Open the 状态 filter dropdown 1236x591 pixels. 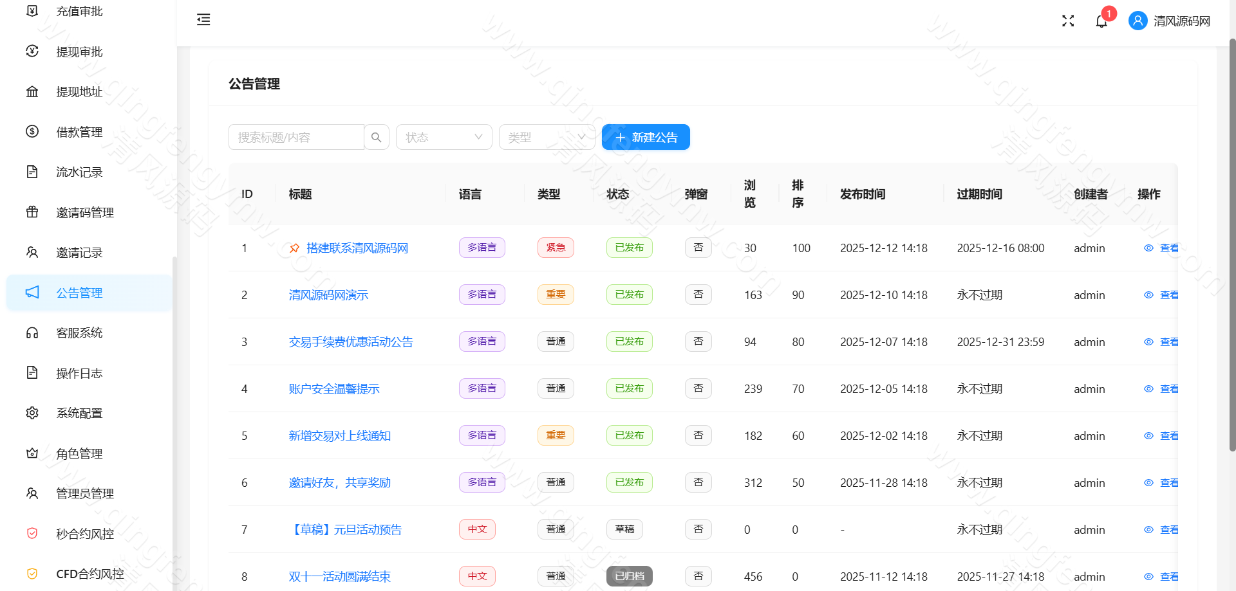pos(444,137)
